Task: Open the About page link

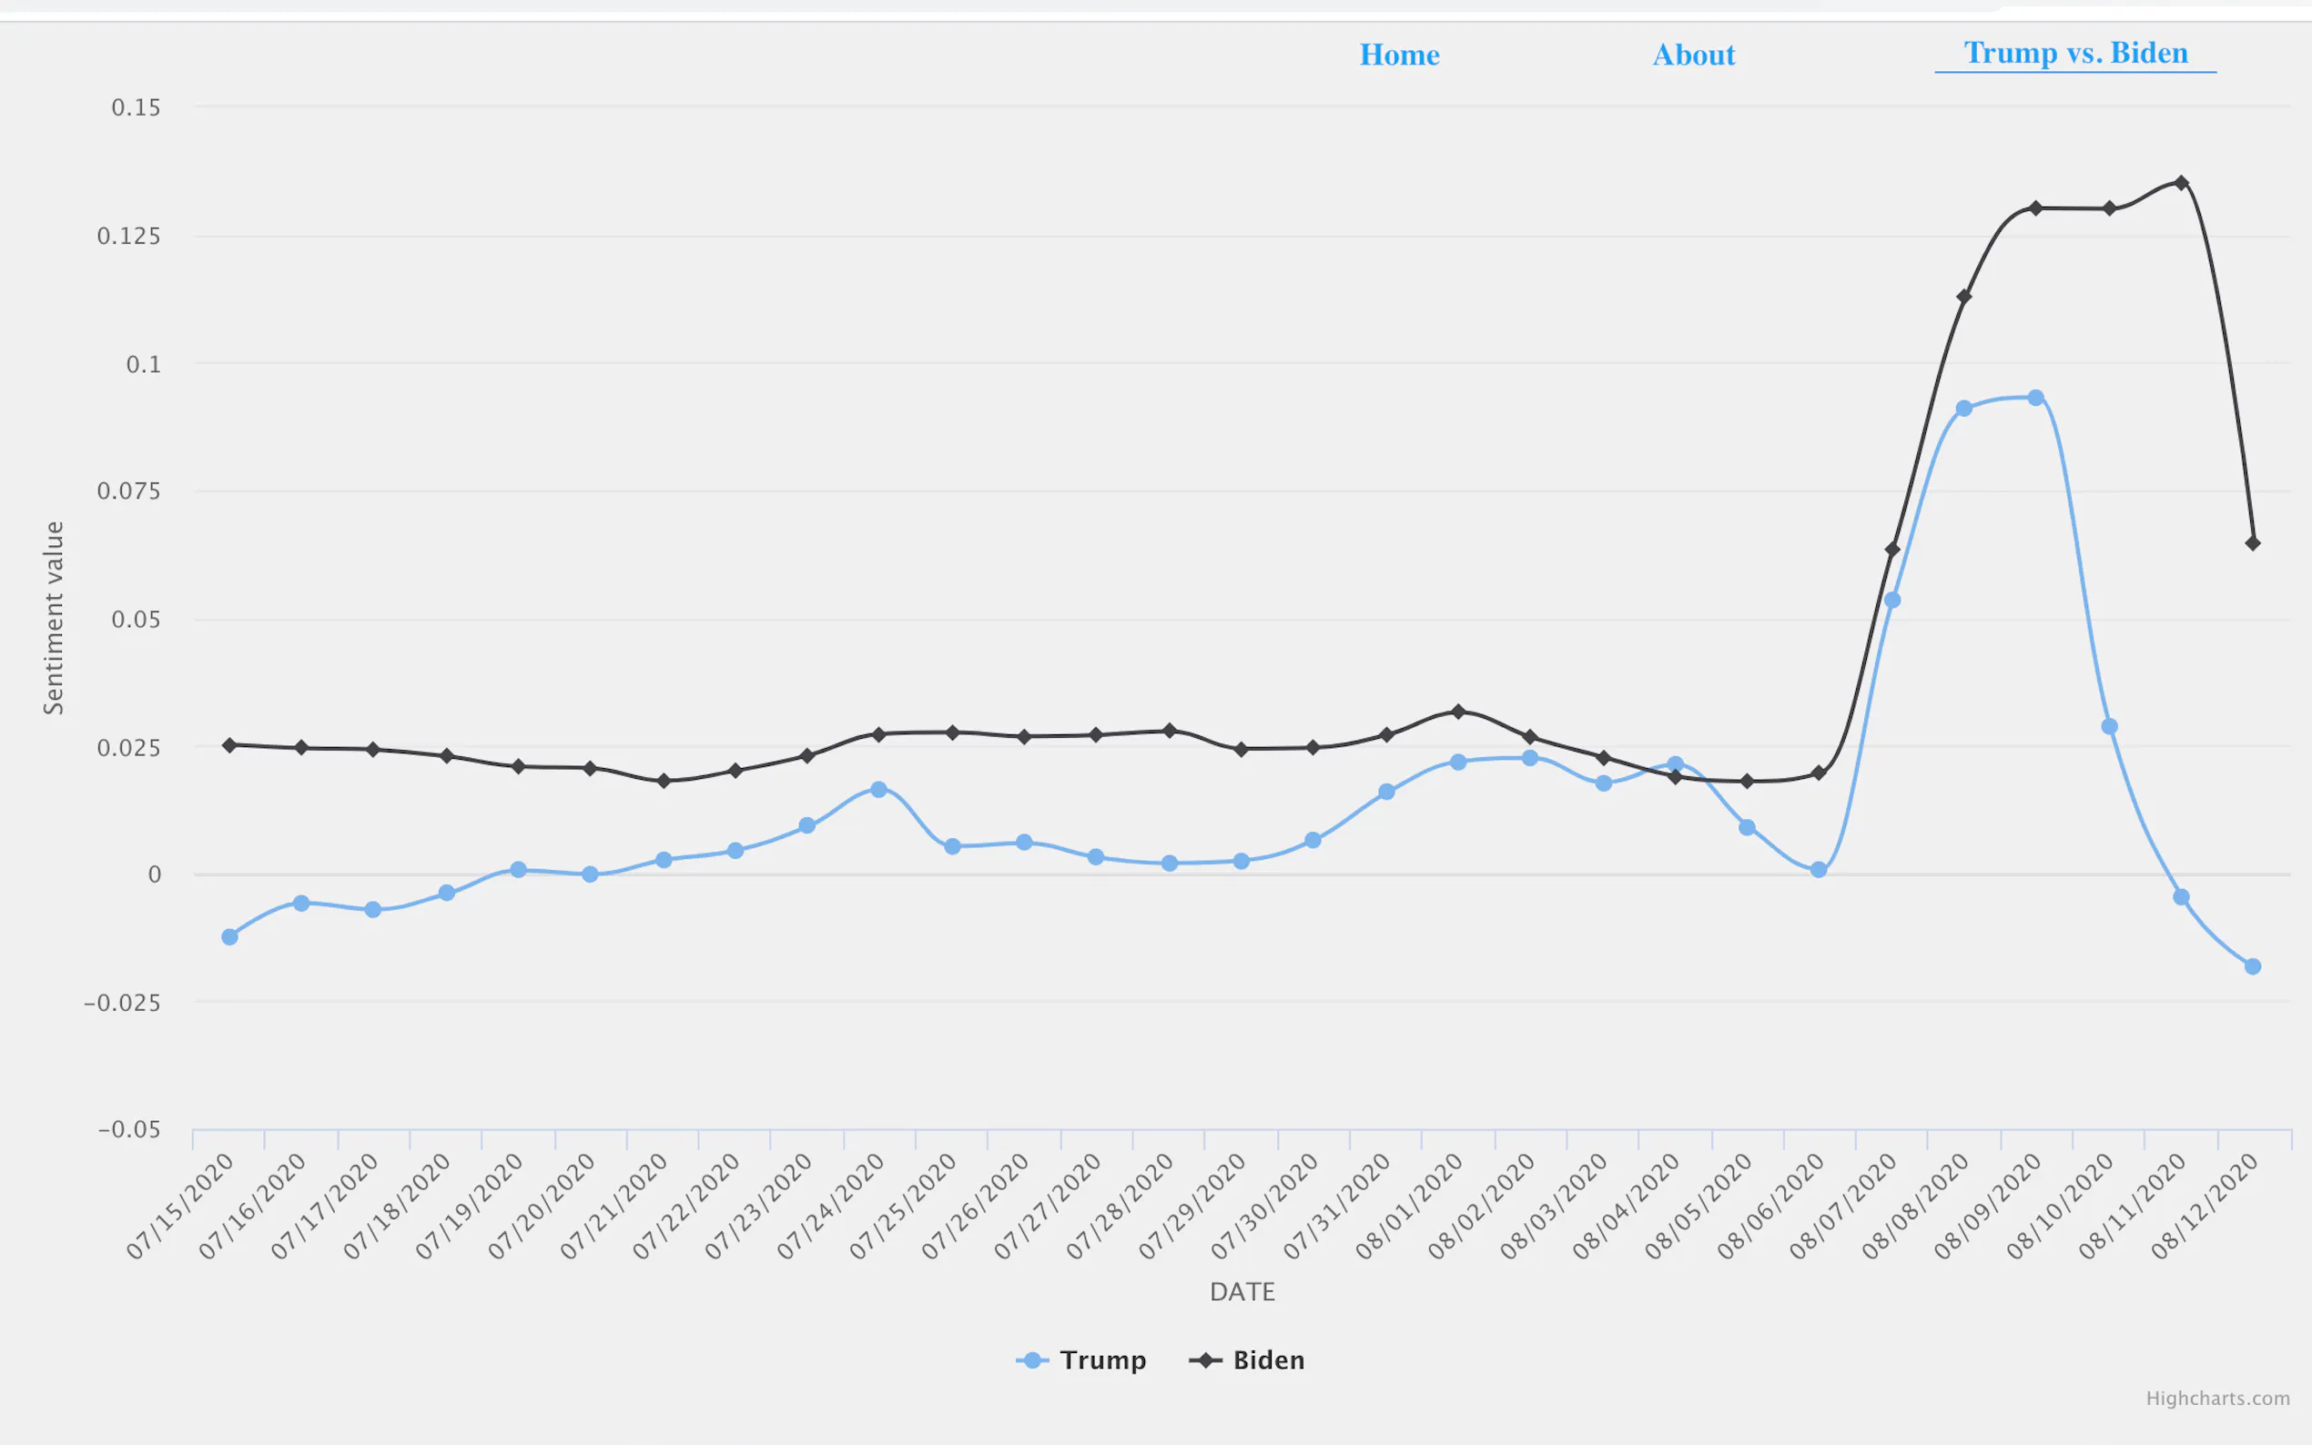Action: click(x=1694, y=55)
